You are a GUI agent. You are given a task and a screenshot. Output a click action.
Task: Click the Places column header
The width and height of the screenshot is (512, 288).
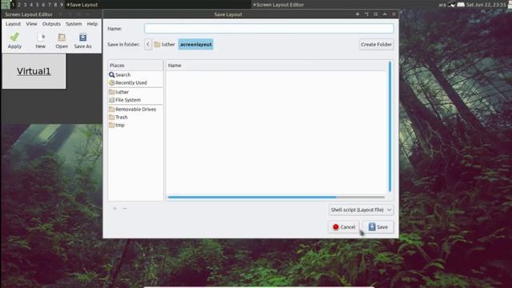[135, 66]
